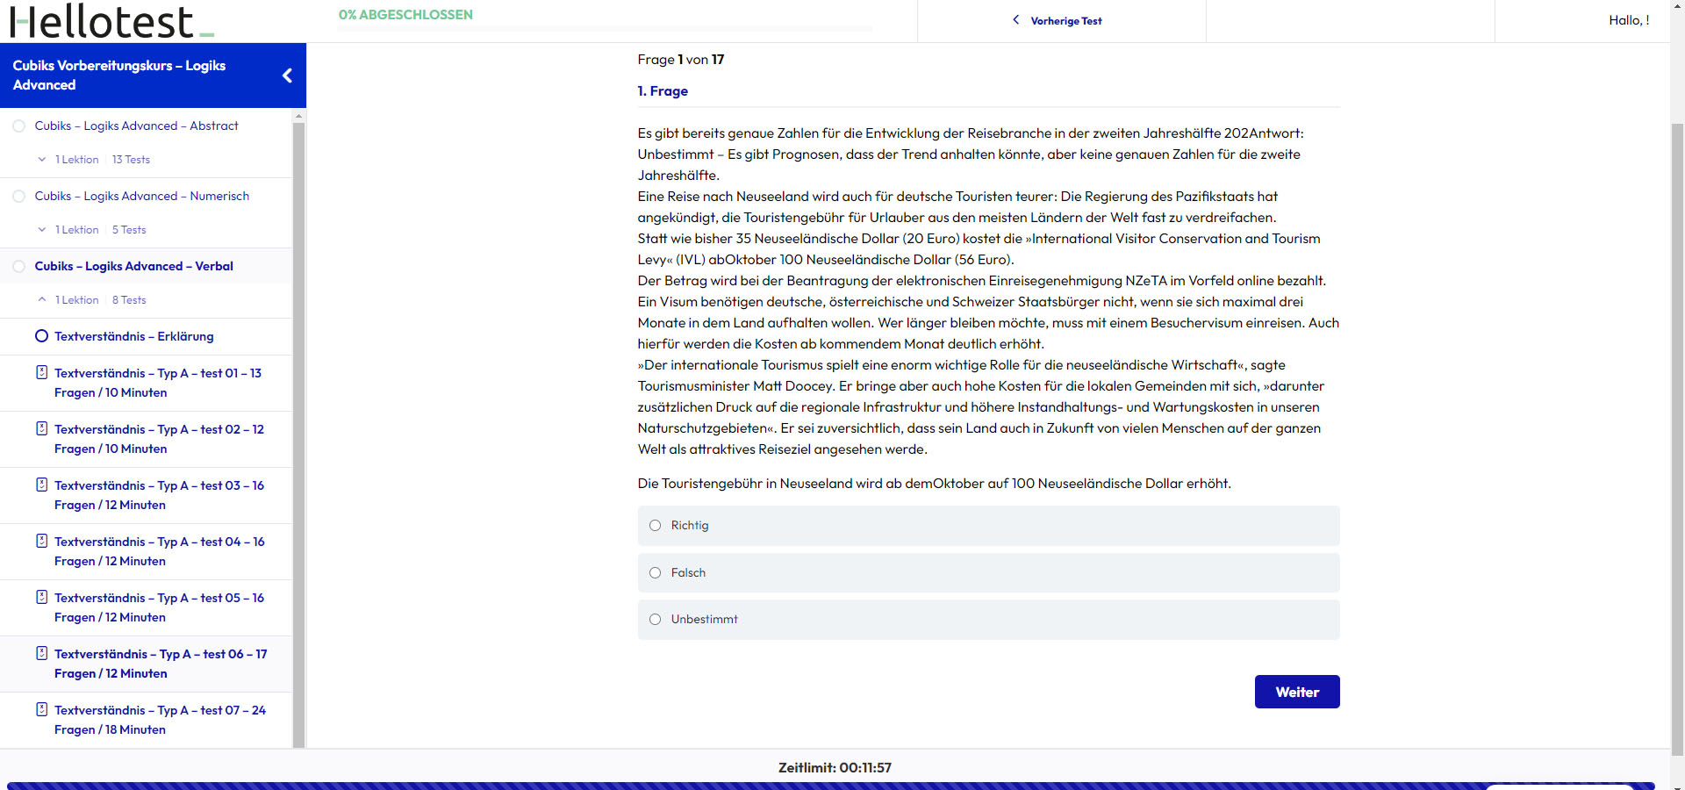The image size is (1685, 790).
Task: Open Textverständnis Typ A test 01 – 13 Fragen
Action: click(x=158, y=383)
